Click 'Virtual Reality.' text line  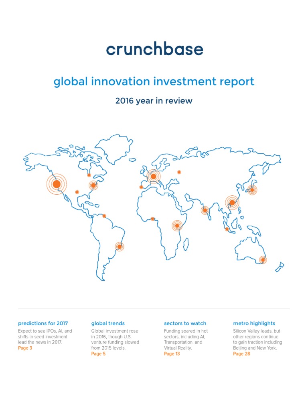[x=178, y=348]
